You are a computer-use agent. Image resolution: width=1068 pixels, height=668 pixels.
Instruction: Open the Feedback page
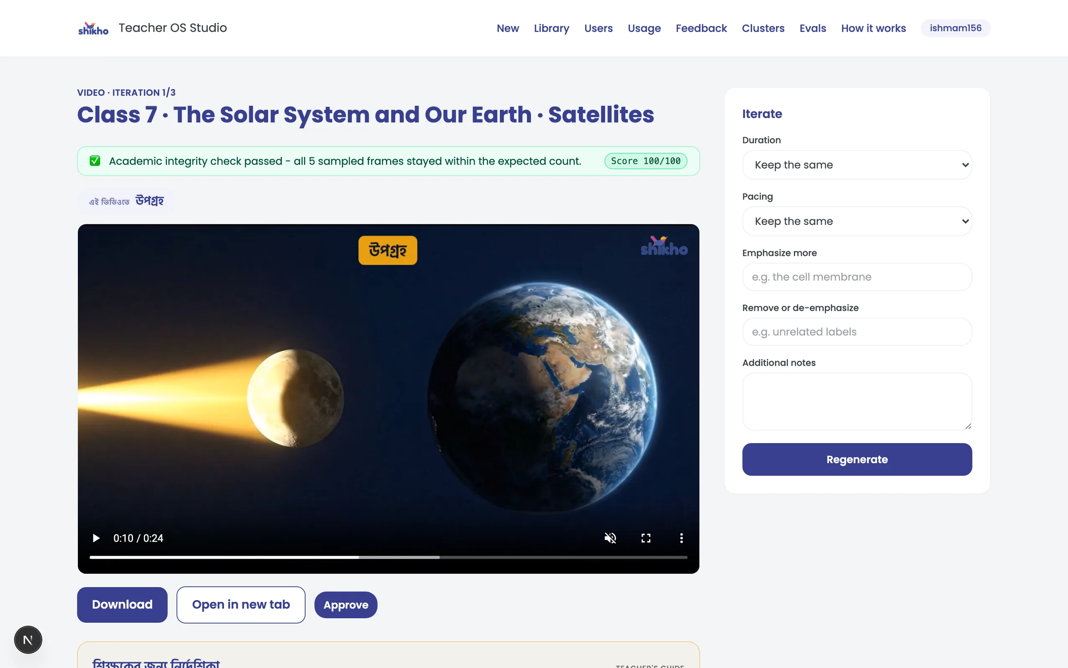coord(701,28)
